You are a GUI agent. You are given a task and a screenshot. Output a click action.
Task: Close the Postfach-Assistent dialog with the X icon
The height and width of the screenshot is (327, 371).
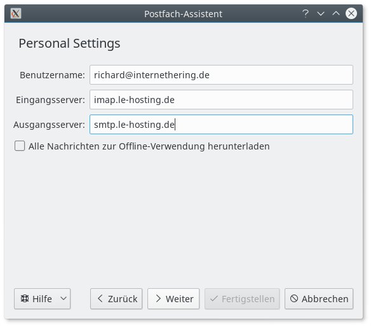(351, 13)
